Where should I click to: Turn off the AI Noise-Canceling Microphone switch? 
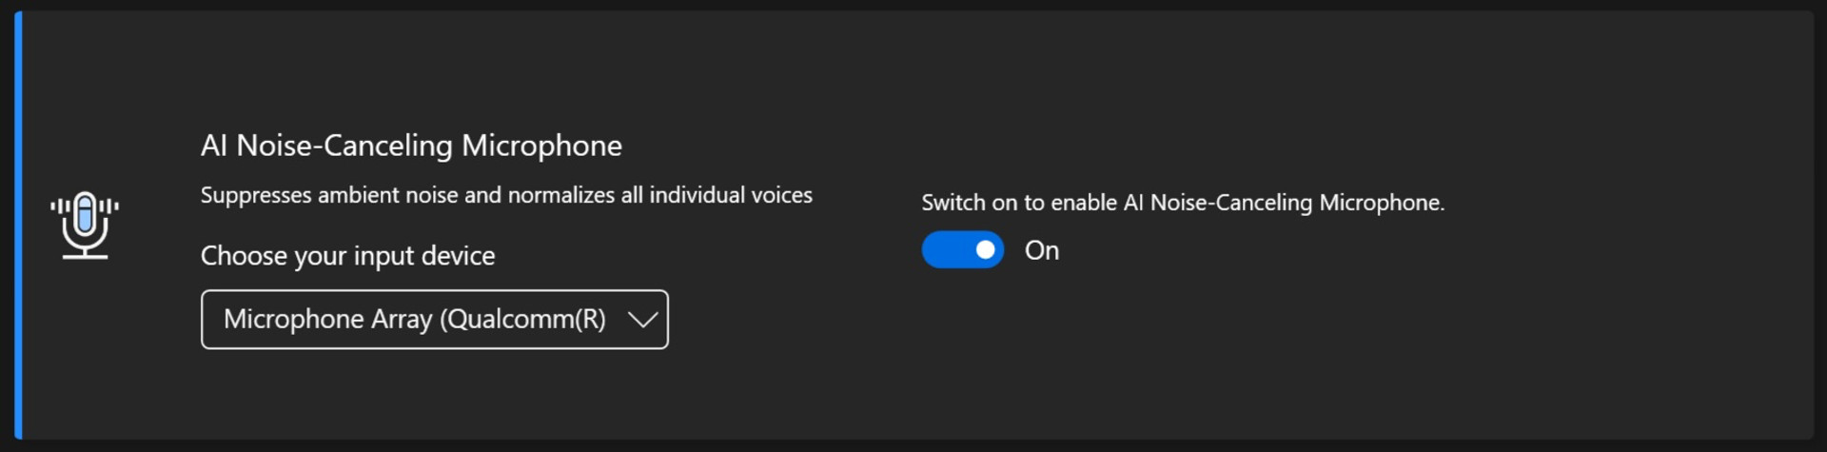point(962,250)
